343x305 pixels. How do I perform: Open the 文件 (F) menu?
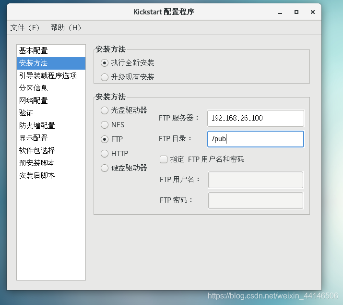pos(25,27)
